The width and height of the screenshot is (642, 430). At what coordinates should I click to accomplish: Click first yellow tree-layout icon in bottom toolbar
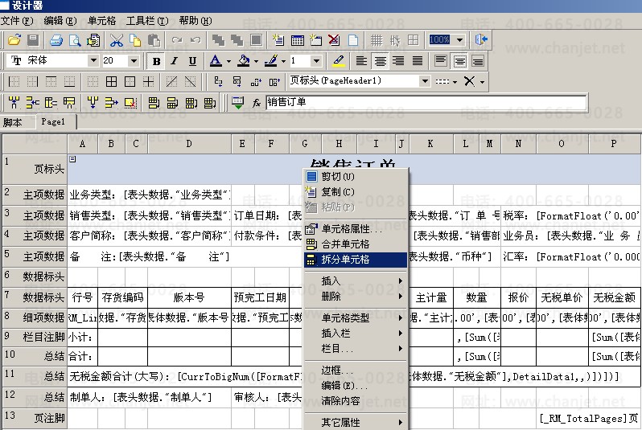14,102
